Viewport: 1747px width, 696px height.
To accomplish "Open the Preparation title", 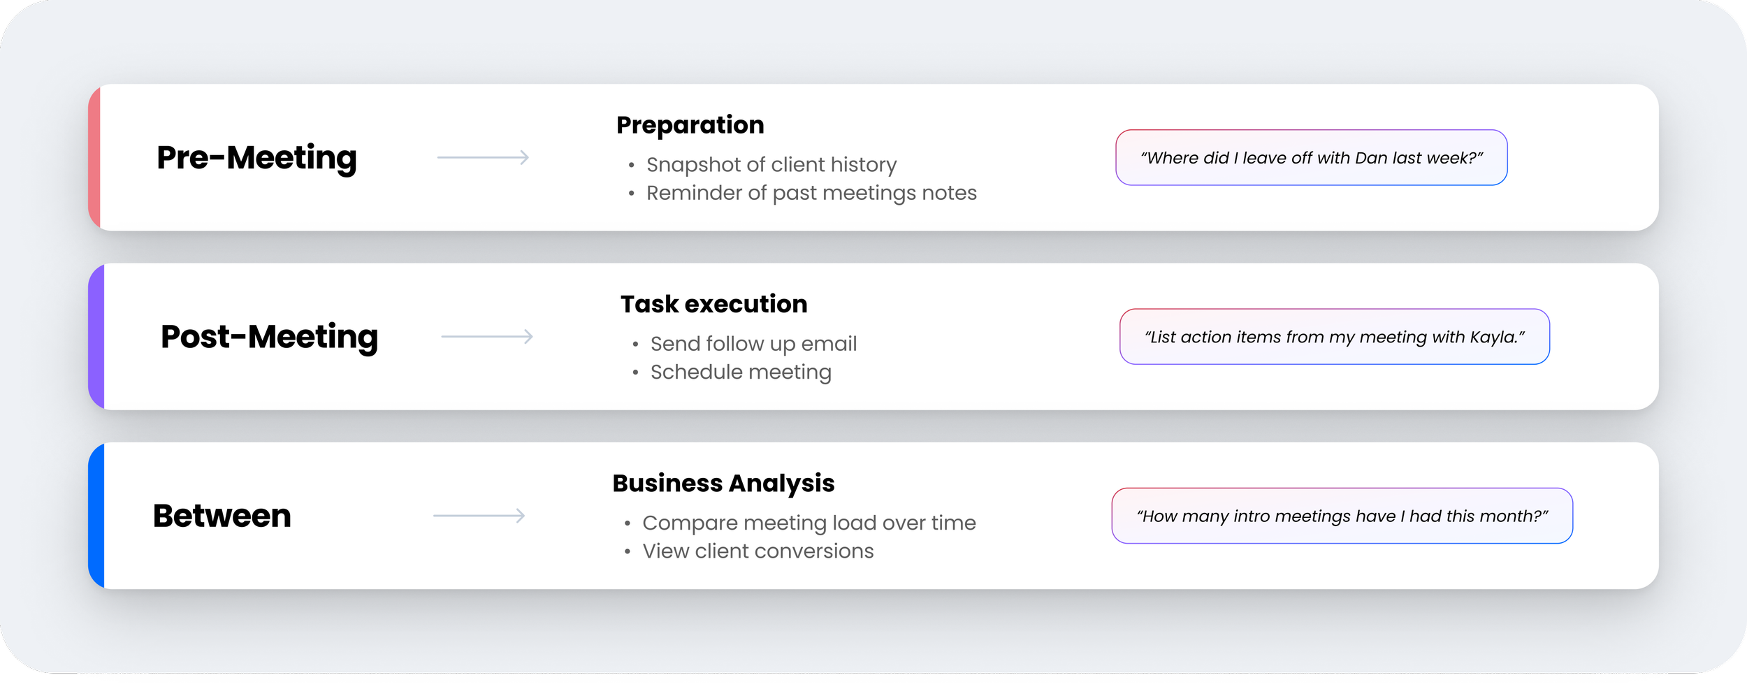I will coord(690,126).
